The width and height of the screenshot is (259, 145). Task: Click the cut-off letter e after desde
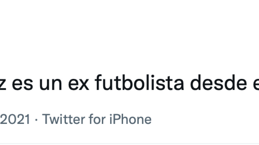click(x=256, y=84)
